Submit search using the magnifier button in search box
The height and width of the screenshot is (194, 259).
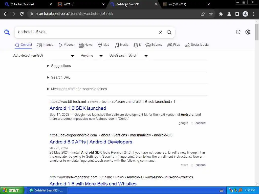(x=169, y=32)
